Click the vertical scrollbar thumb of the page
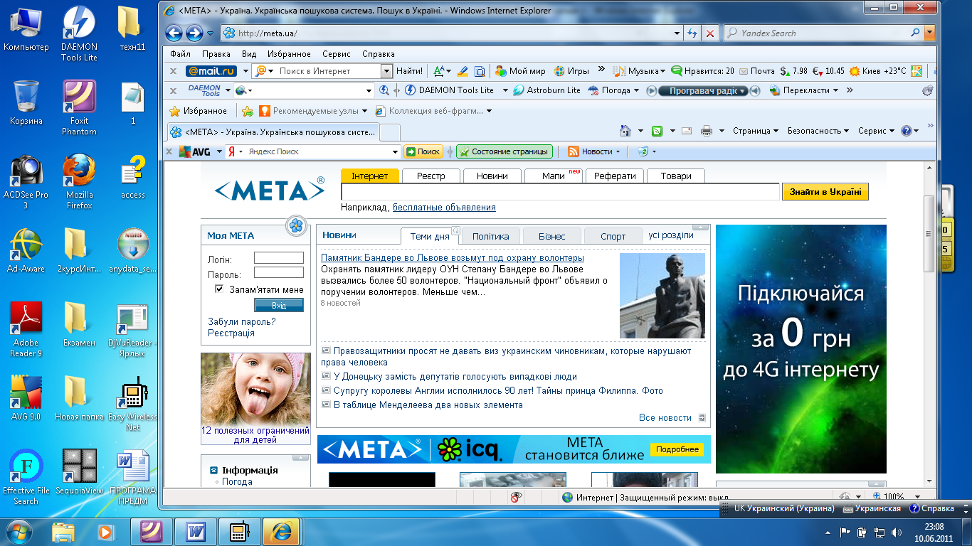Viewport: 972px width, 546px height. coord(929,234)
